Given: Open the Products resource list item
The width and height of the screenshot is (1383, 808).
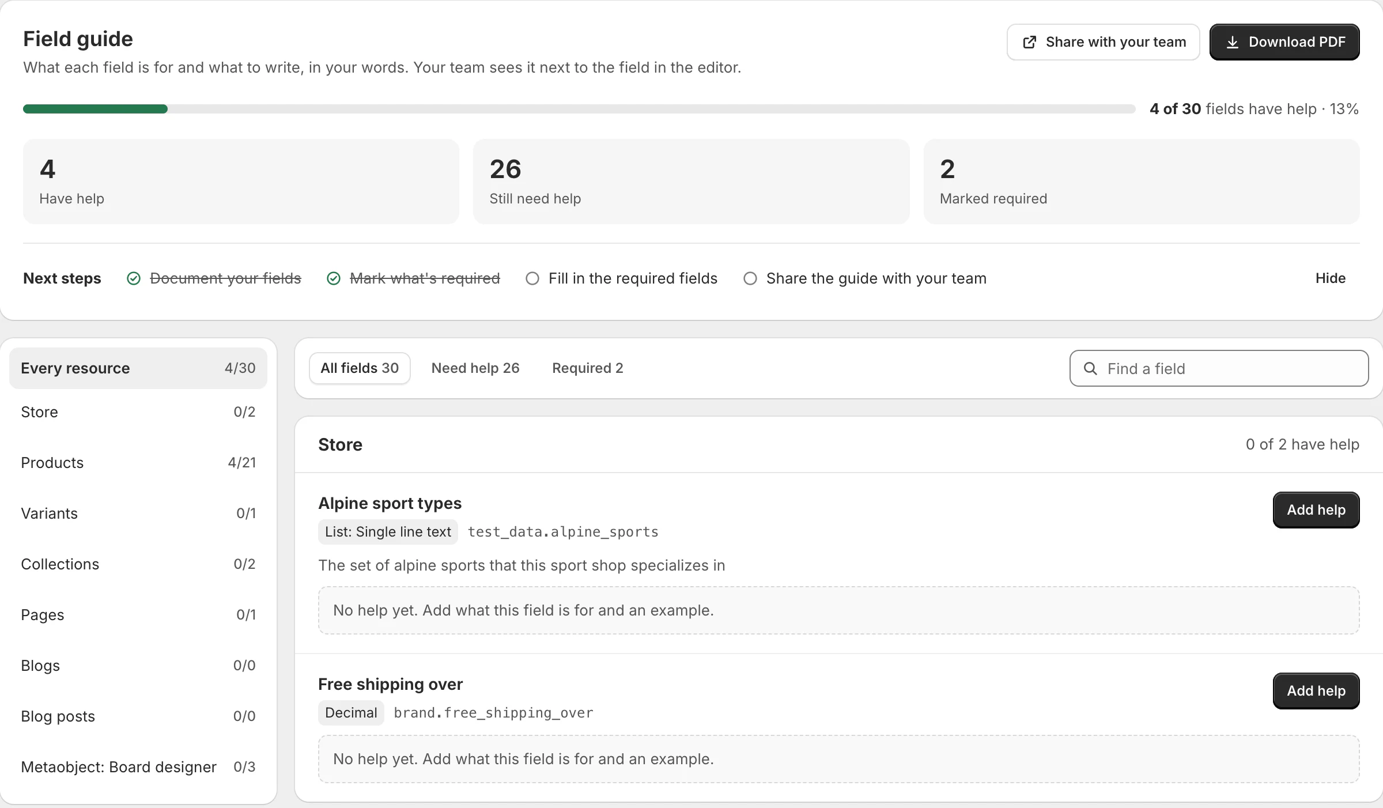Looking at the screenshot, I should [138, 463].
